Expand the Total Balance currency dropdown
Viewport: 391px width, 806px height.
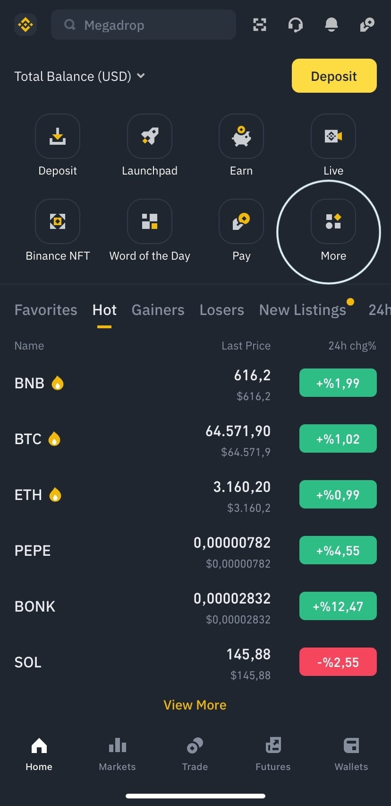(x=141, y=76)
